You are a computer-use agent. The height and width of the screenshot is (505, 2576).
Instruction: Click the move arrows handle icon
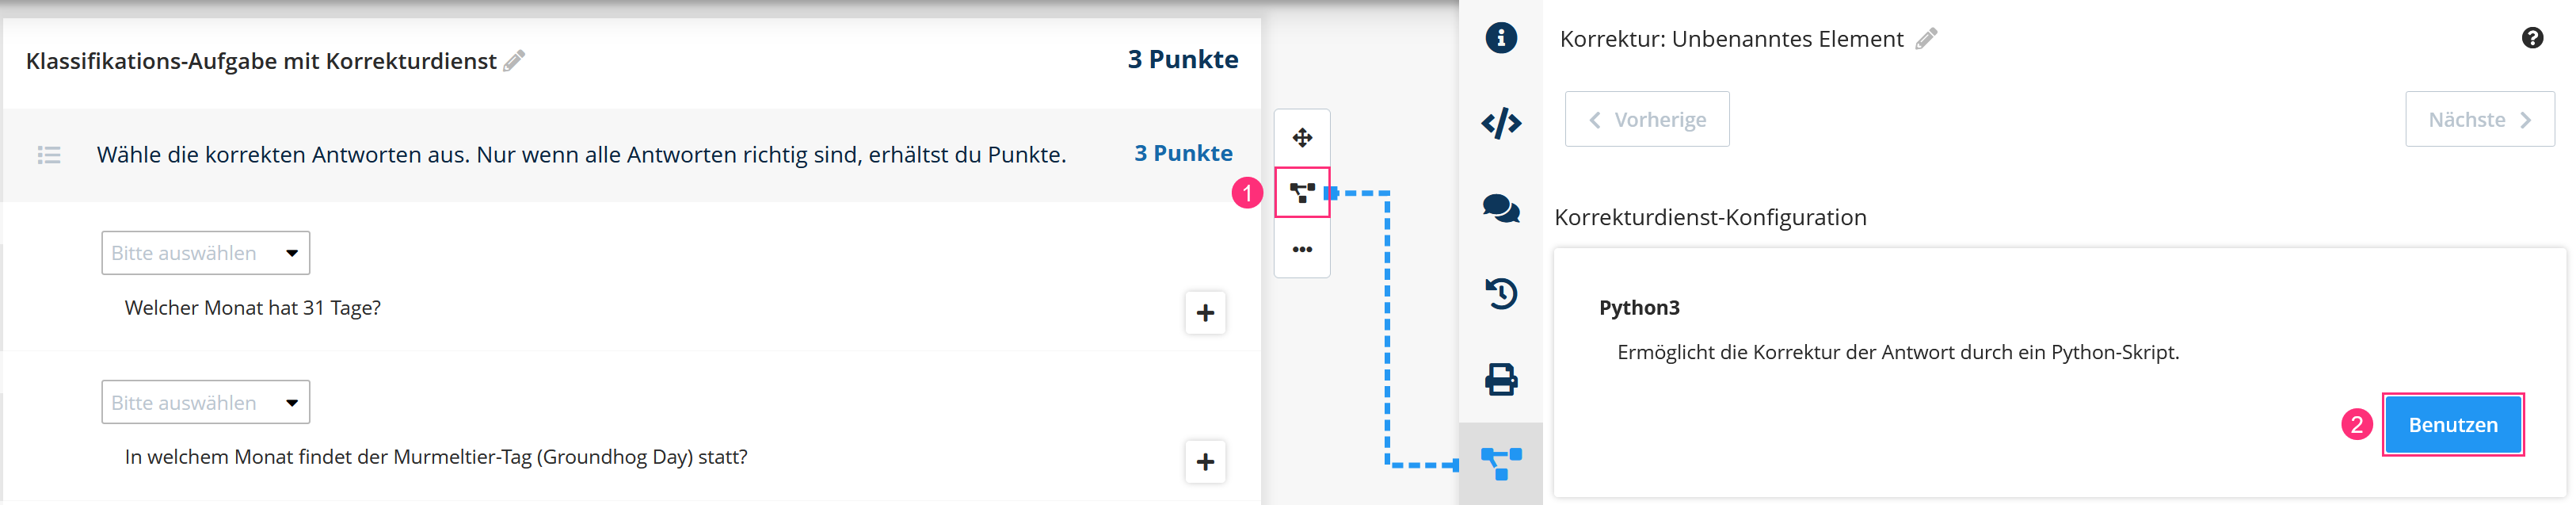(1302, 138)
